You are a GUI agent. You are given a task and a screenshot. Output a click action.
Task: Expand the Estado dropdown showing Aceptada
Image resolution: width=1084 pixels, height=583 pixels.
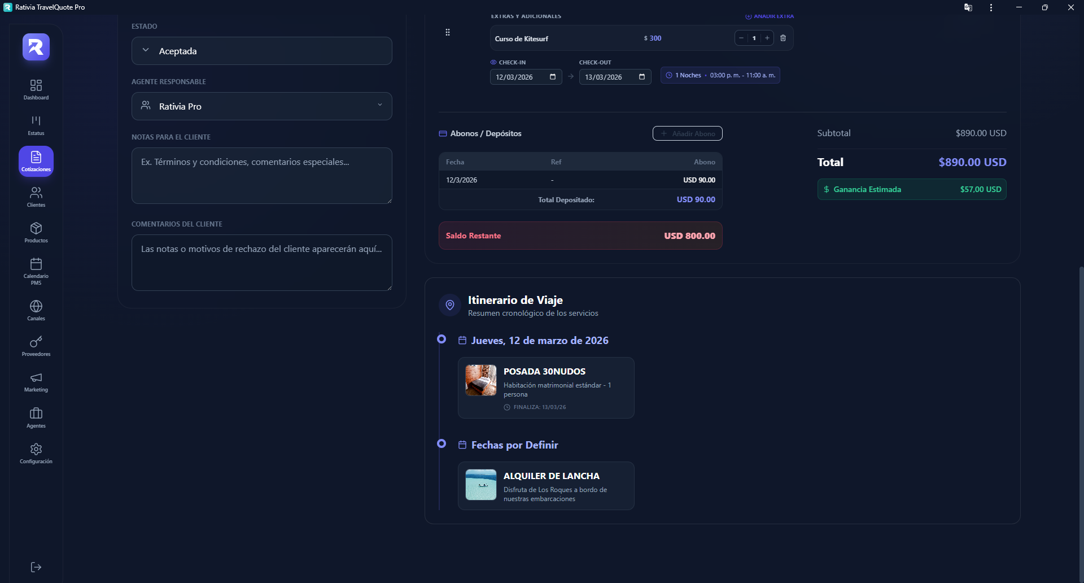(x=262, y=51)
